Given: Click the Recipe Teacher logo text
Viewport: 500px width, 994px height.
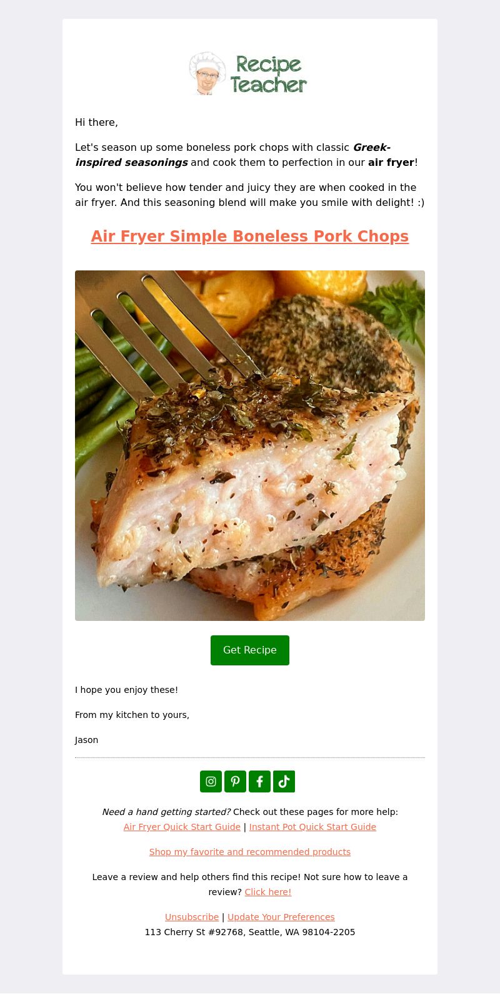Looking at the screenshot, I should click(x=269, y=74).
